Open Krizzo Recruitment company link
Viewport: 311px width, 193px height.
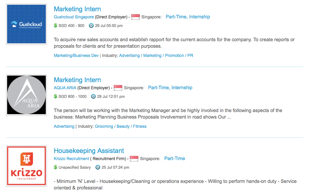[x=71, y=159]
